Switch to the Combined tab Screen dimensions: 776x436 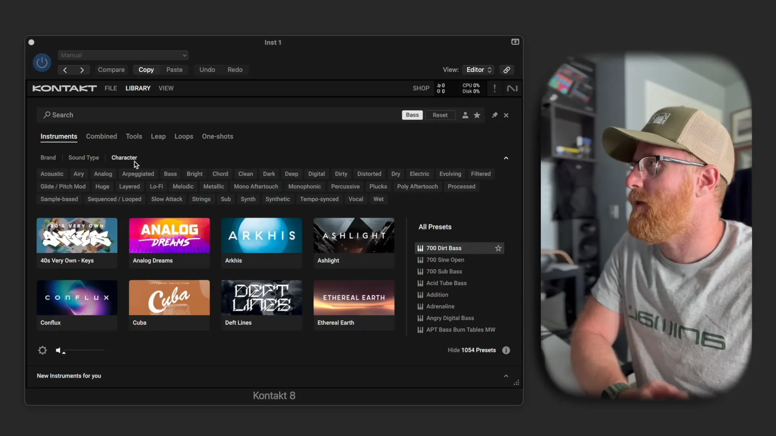(101, 136)
